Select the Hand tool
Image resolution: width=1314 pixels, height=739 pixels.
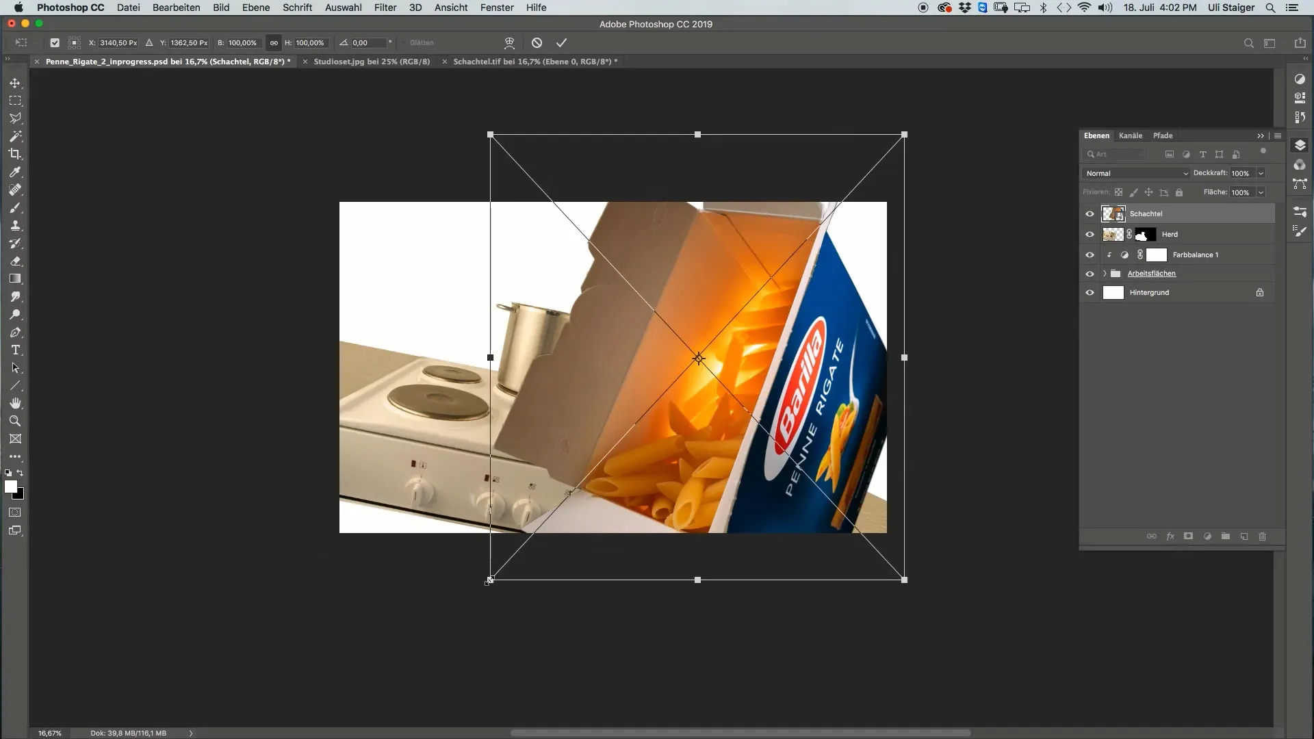[15, 403]
